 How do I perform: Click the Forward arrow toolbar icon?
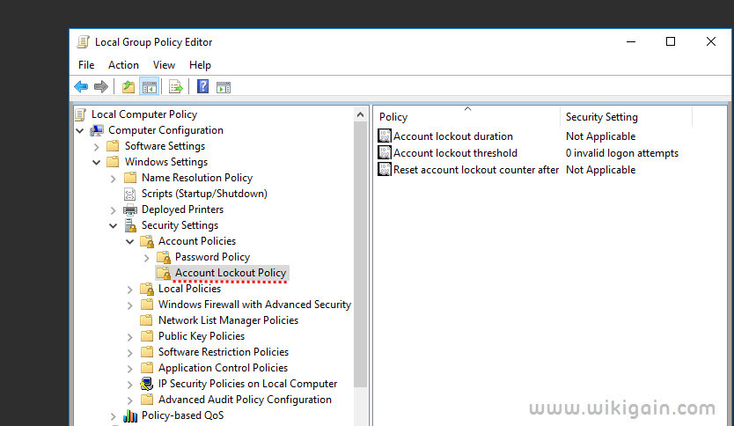pos(101,86)
